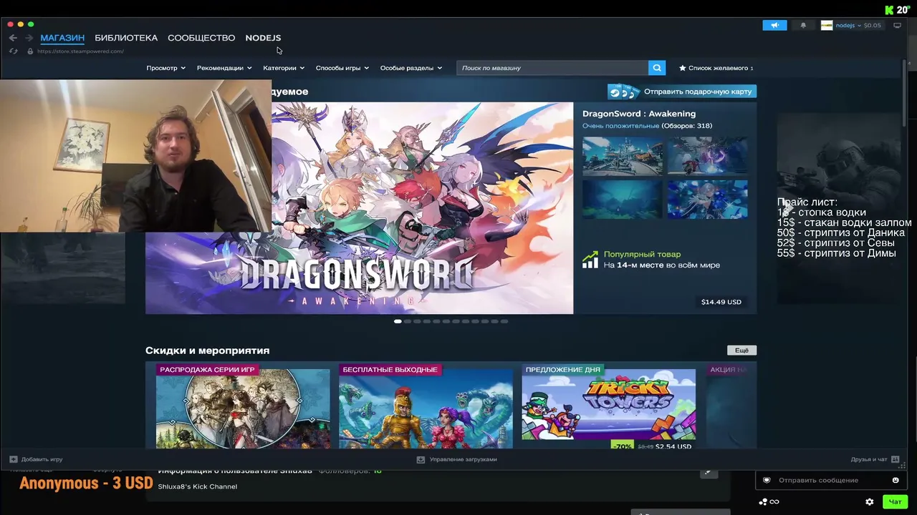This screenshot has height=515, width=917.
Task: Expand the Способы игры dropdown menu
Action: [x=342, y=68]
